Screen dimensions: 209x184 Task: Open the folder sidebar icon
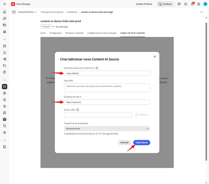pos(4,66)
